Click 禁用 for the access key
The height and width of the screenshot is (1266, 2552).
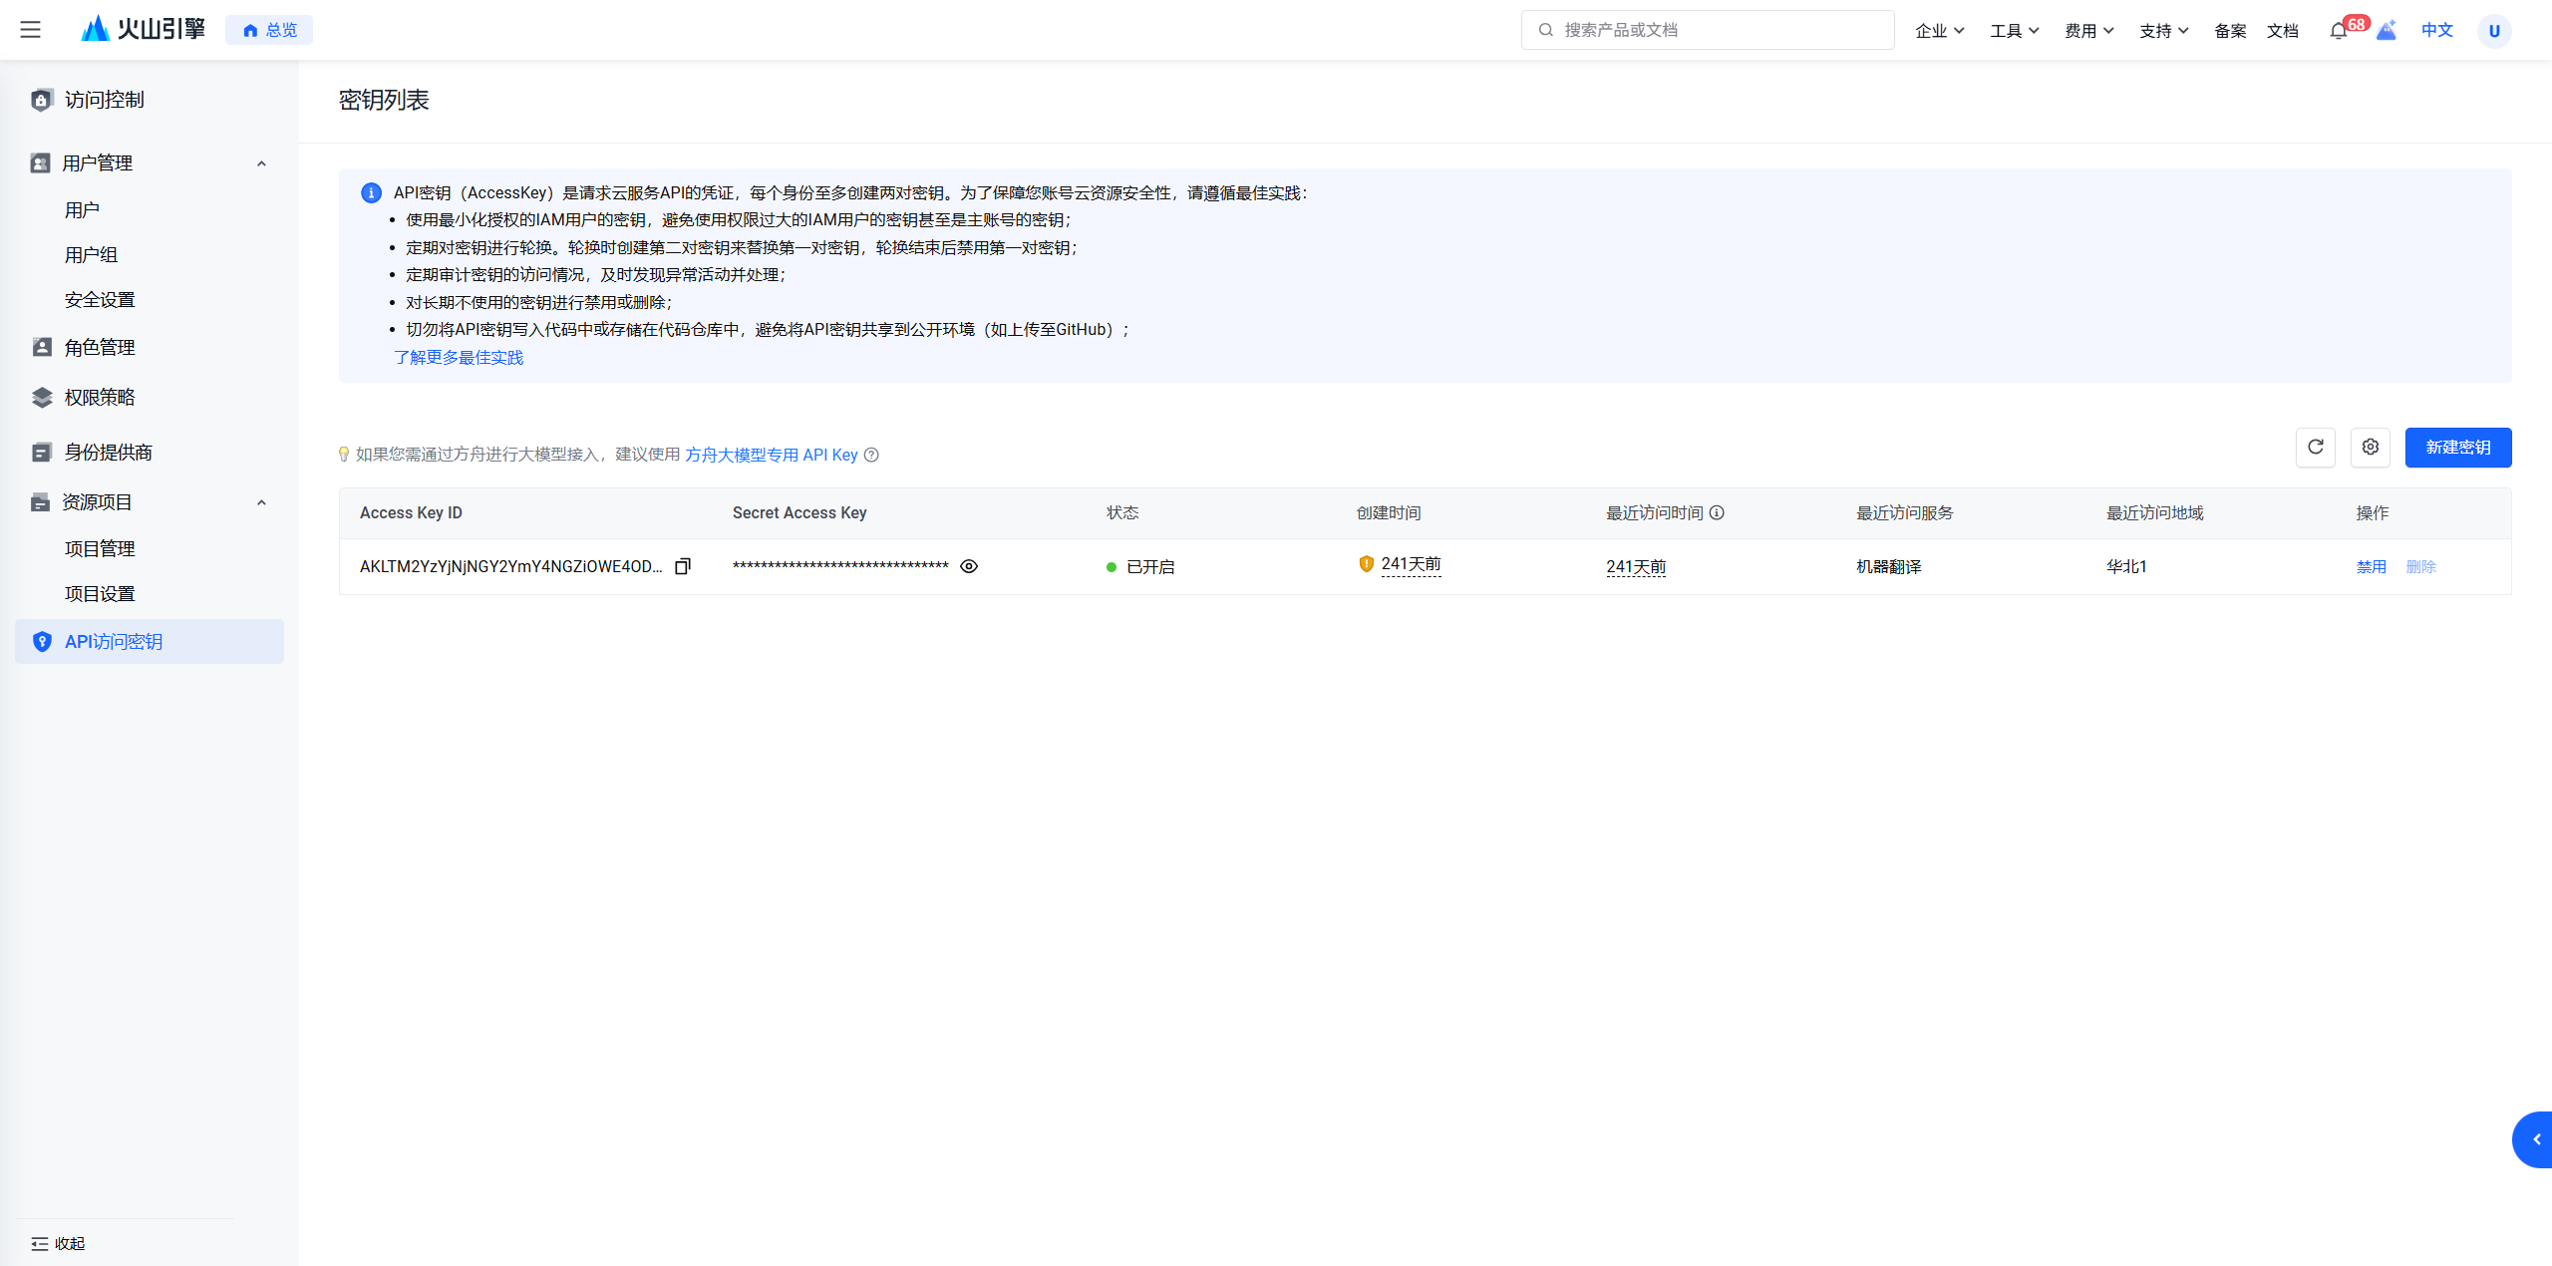pyautogui.click(x=2371, y=566)
